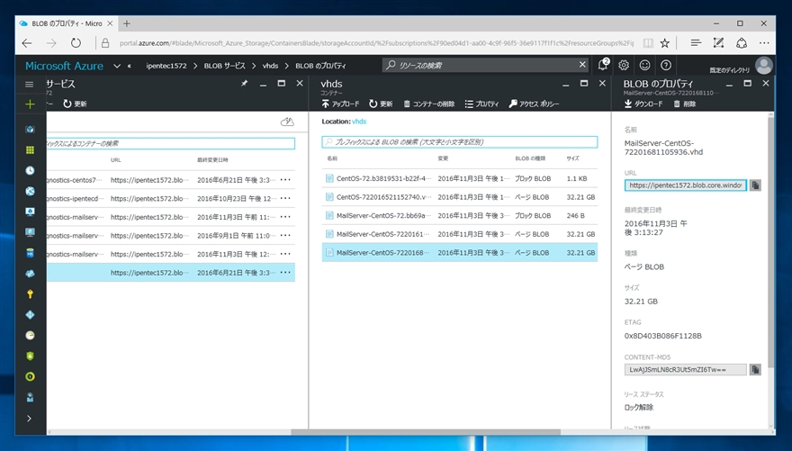
Task: Open the help question mark icon
Action: pyautogui.click(x=666, y=65)
